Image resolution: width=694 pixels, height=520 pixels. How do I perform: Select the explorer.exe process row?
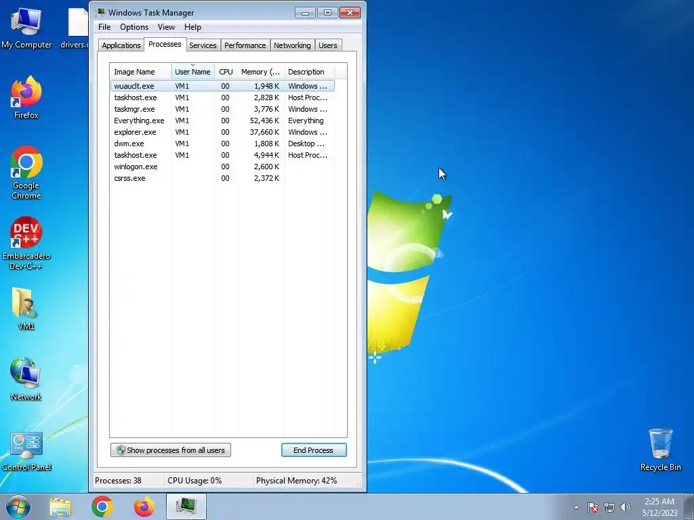[222, 132]
